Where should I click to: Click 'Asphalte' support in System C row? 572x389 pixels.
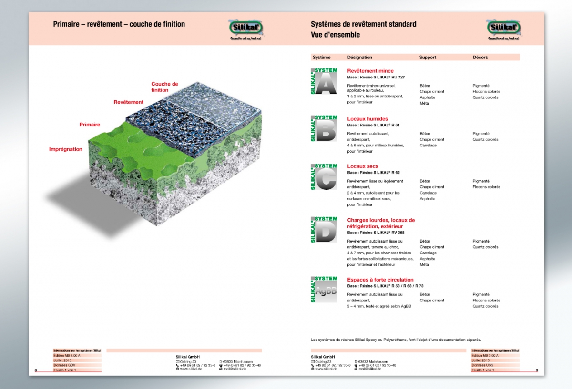tap(428, 199)
